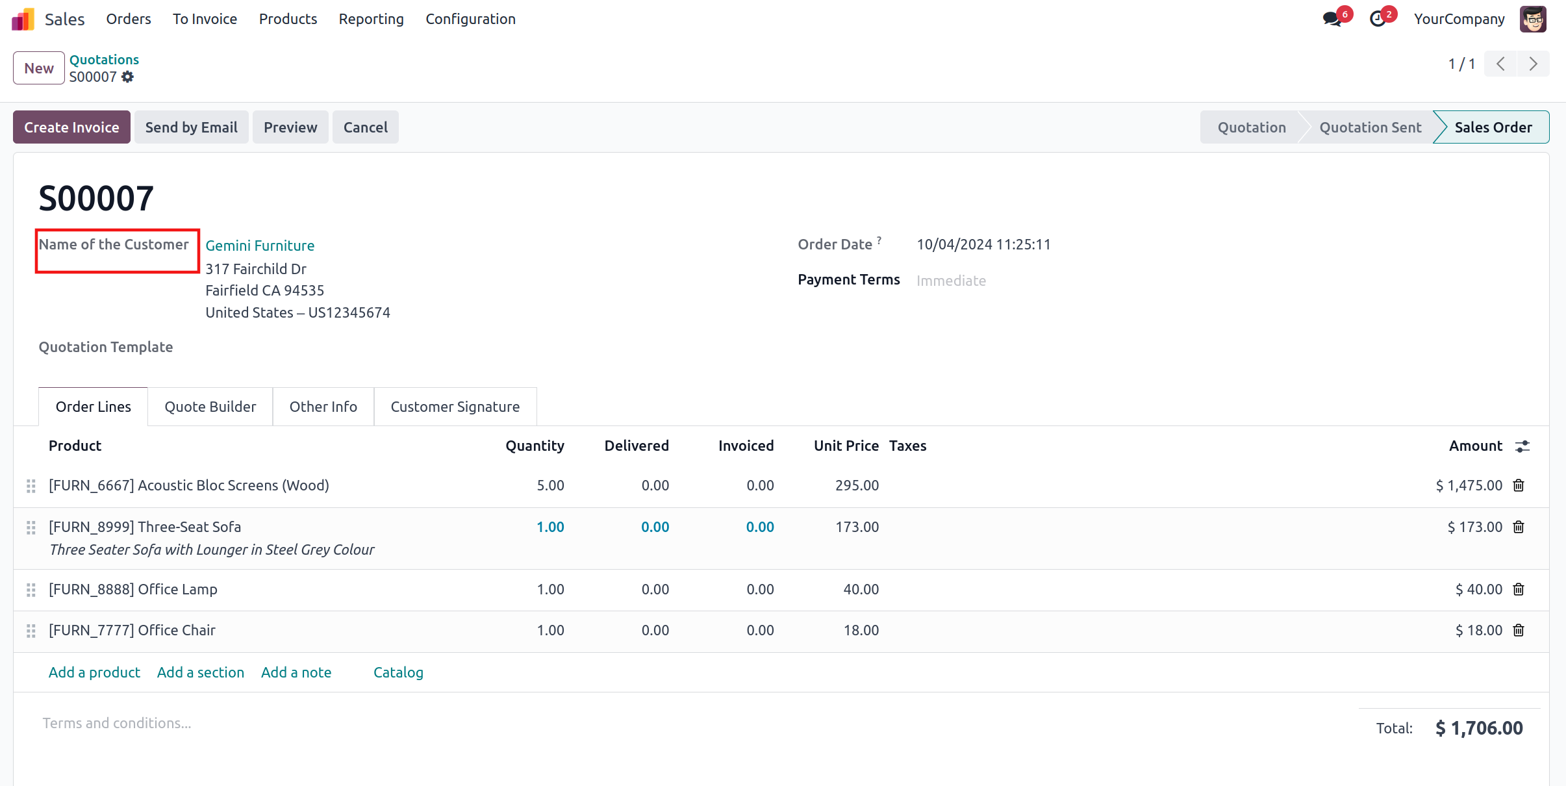
Task: Click the user avatar icon
Action: point(1533,19)
